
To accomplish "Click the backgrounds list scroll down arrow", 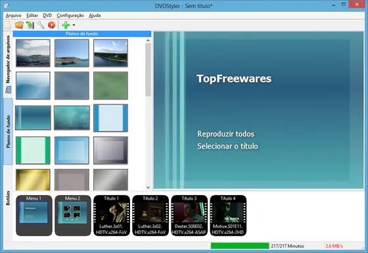I will pyautogui.click(x=148, y=187).
